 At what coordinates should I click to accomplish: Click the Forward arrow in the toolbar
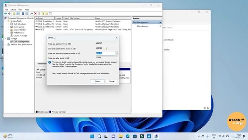click(x=9, y=14)
